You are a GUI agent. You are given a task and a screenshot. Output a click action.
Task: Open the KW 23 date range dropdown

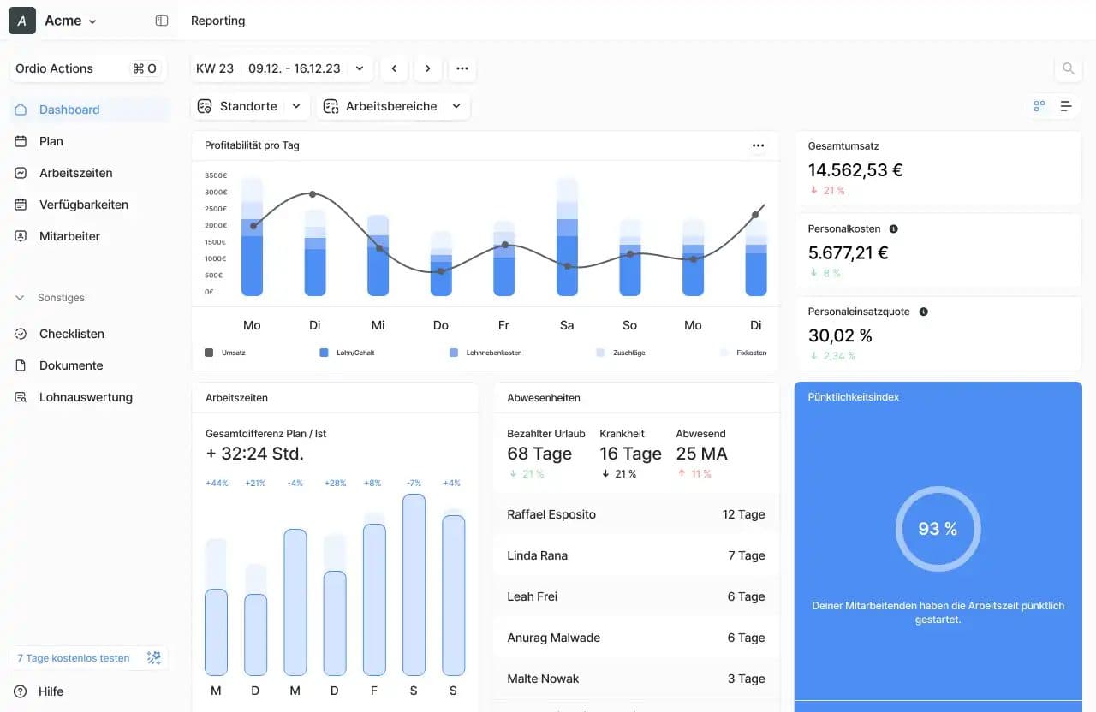[282, 68]
